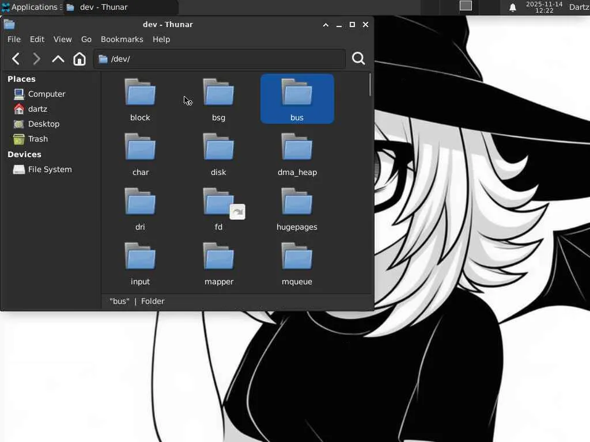Close the Thunar window
The image size is (590, 442).
click(x=365, y=25)
